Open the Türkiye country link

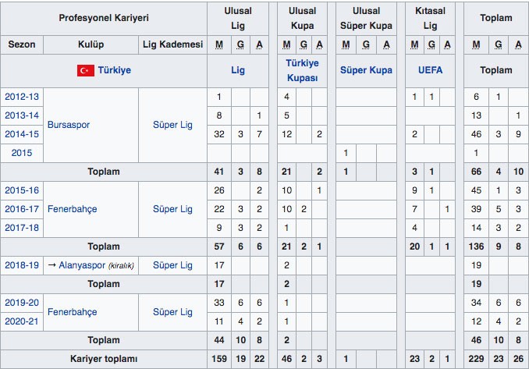pos(114,71)
